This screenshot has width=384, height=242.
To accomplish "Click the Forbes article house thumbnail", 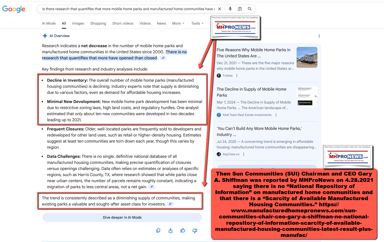I will pos(307,57).
